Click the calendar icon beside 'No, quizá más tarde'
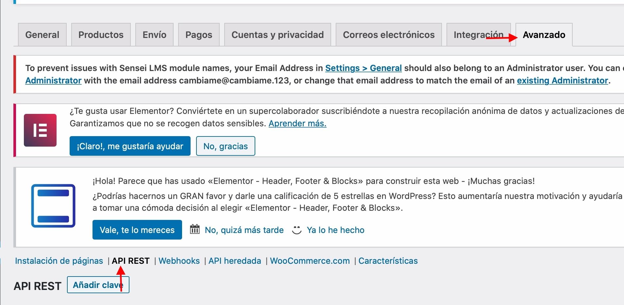Screen dimensions: 624x305 (x=195, y=229)
